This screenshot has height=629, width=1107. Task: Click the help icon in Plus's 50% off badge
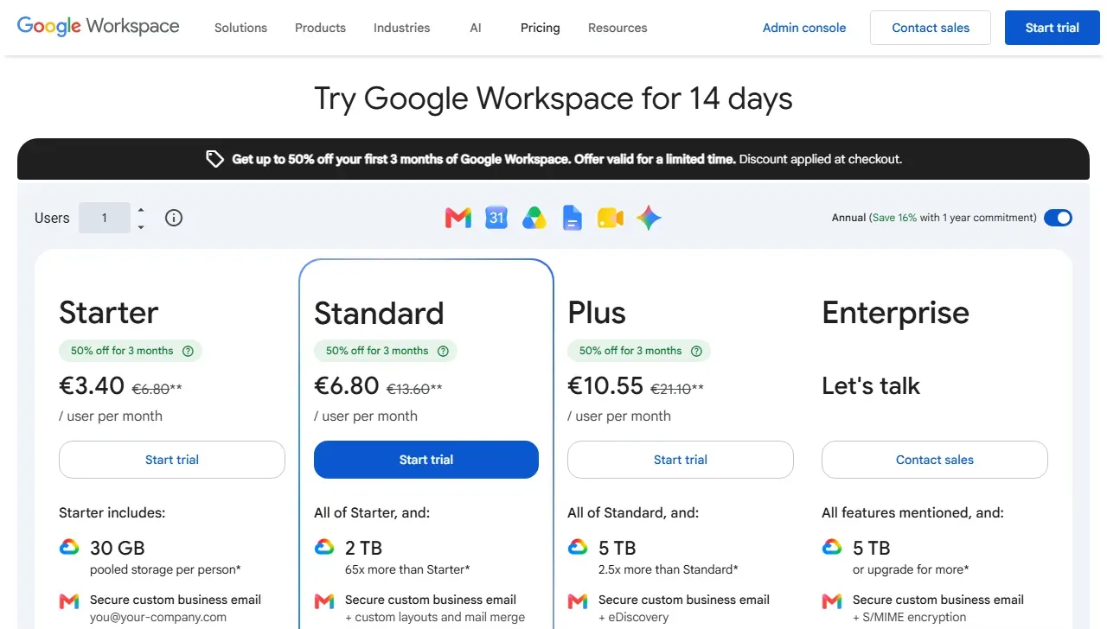[697, 351]
